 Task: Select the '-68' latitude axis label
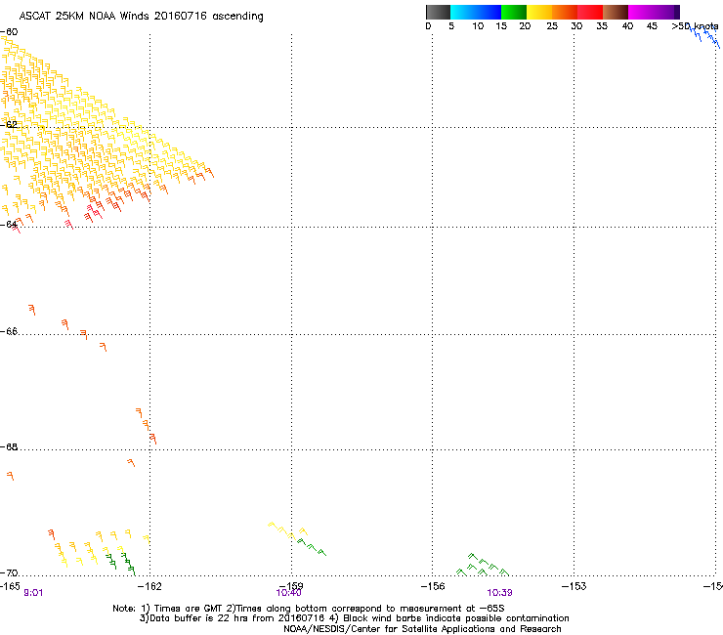[9, 446]
